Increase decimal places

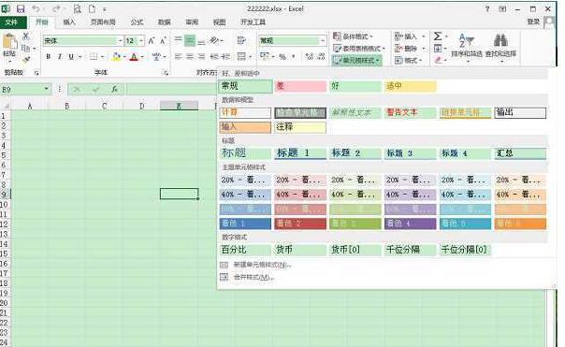(309, 56)
